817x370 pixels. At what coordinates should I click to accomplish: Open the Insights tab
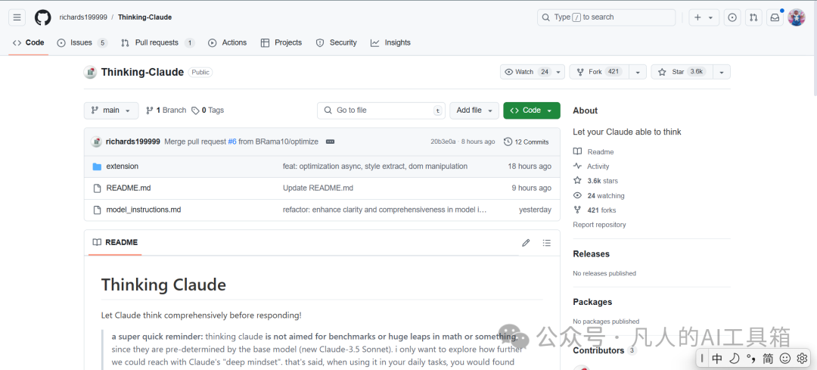coord(391,42)
